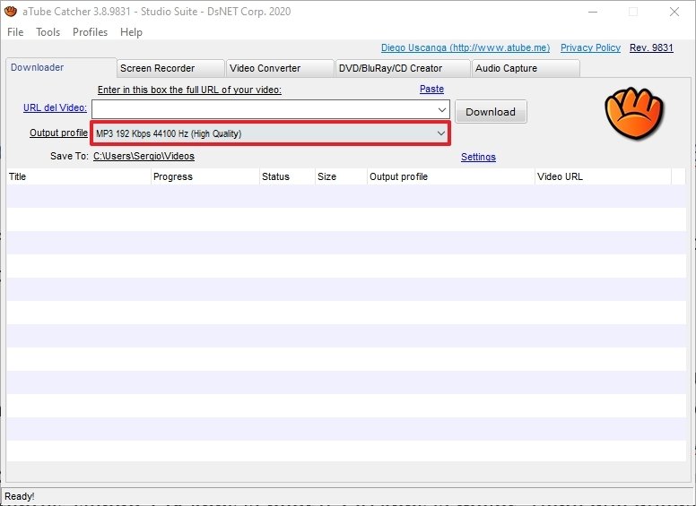The width and height of the screenshot is (696, 506).
Task: Click the Output profile column header in the list
Action: click(451, 176)
